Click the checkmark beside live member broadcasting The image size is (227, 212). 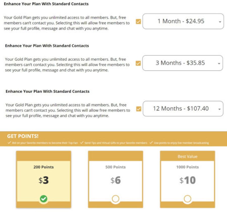[x=151, y=143]
